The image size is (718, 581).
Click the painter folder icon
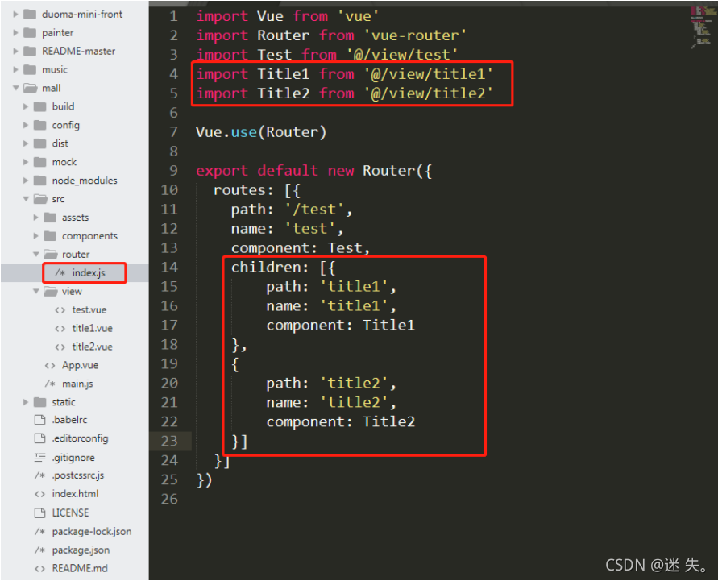point(30,33)
